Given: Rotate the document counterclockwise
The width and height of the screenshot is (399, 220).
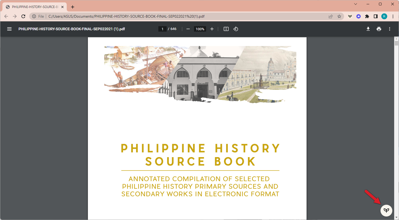Looking at the screenshot, I should [x=236, y=29].
